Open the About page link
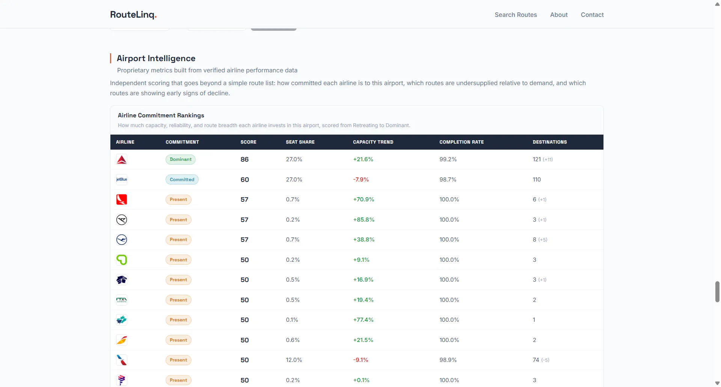The height and width of the screenshot is (387, 721). coord(559,15)
